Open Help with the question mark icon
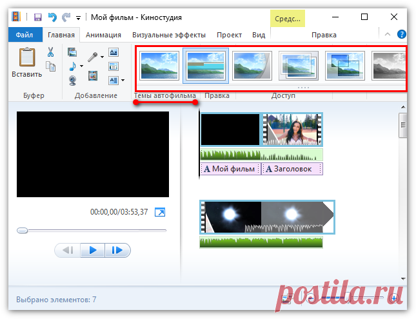This screenshot has height=319, width=416. (401, 34)
